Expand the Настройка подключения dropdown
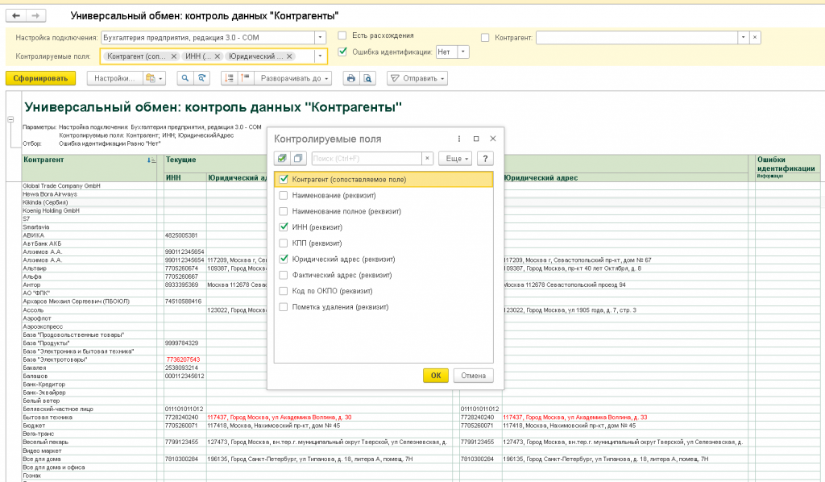Viewport: 825px width, 482px height. click(320, 38)
